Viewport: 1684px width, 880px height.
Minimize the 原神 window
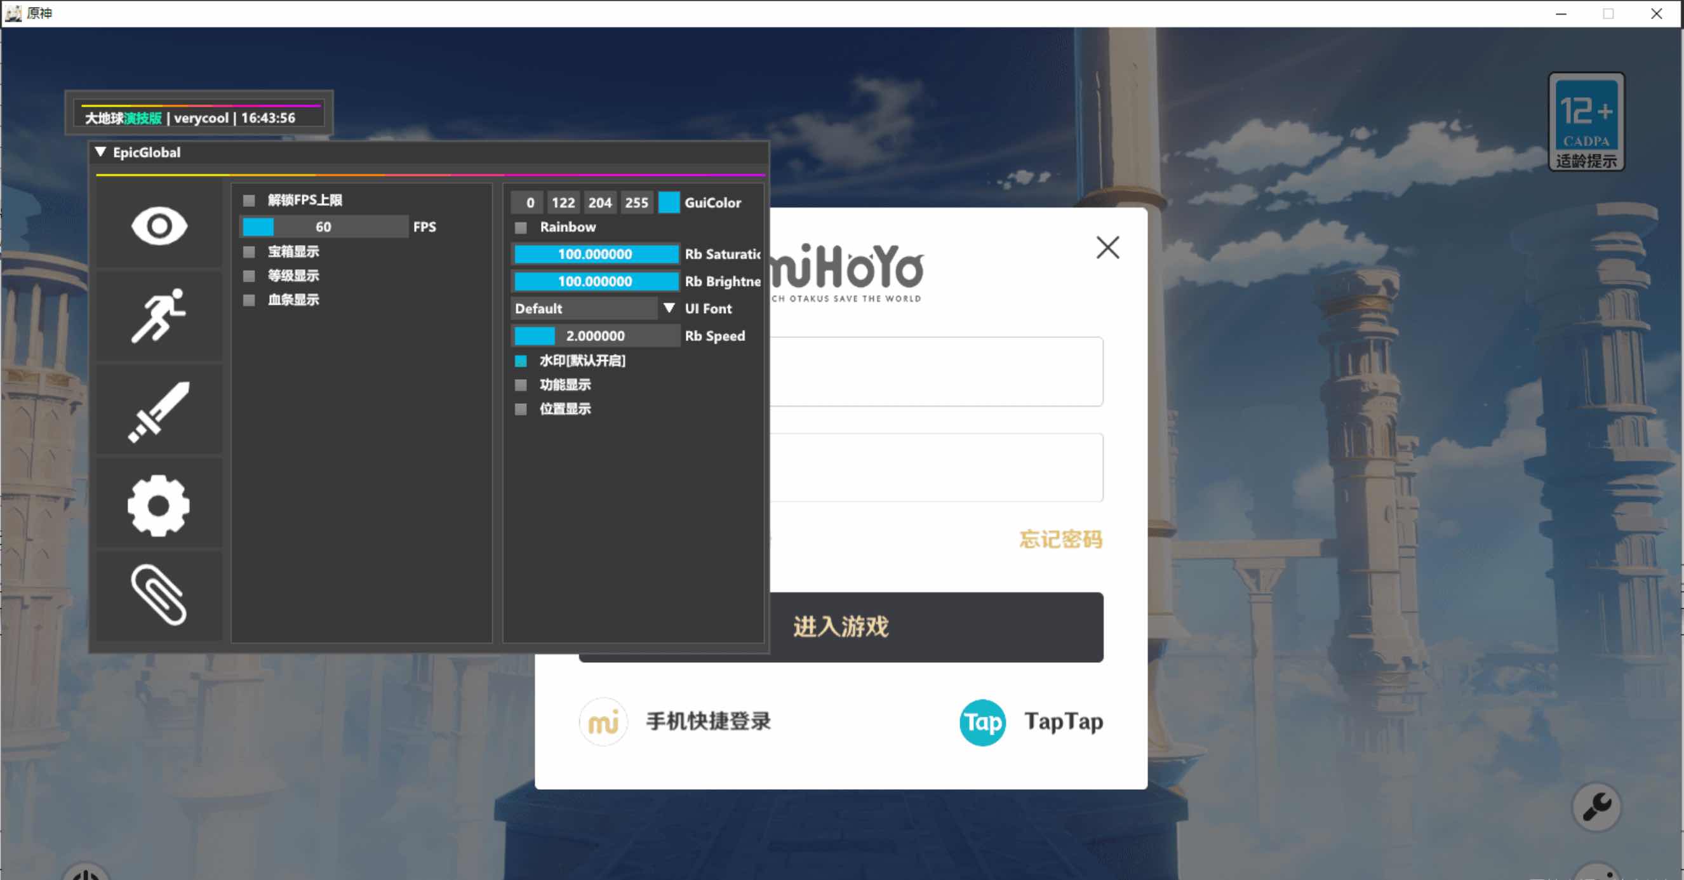1561,13
